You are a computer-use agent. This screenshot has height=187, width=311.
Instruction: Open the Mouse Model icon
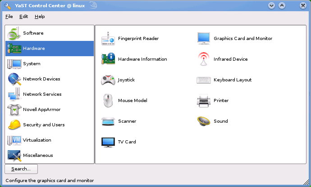pos(108,101)
